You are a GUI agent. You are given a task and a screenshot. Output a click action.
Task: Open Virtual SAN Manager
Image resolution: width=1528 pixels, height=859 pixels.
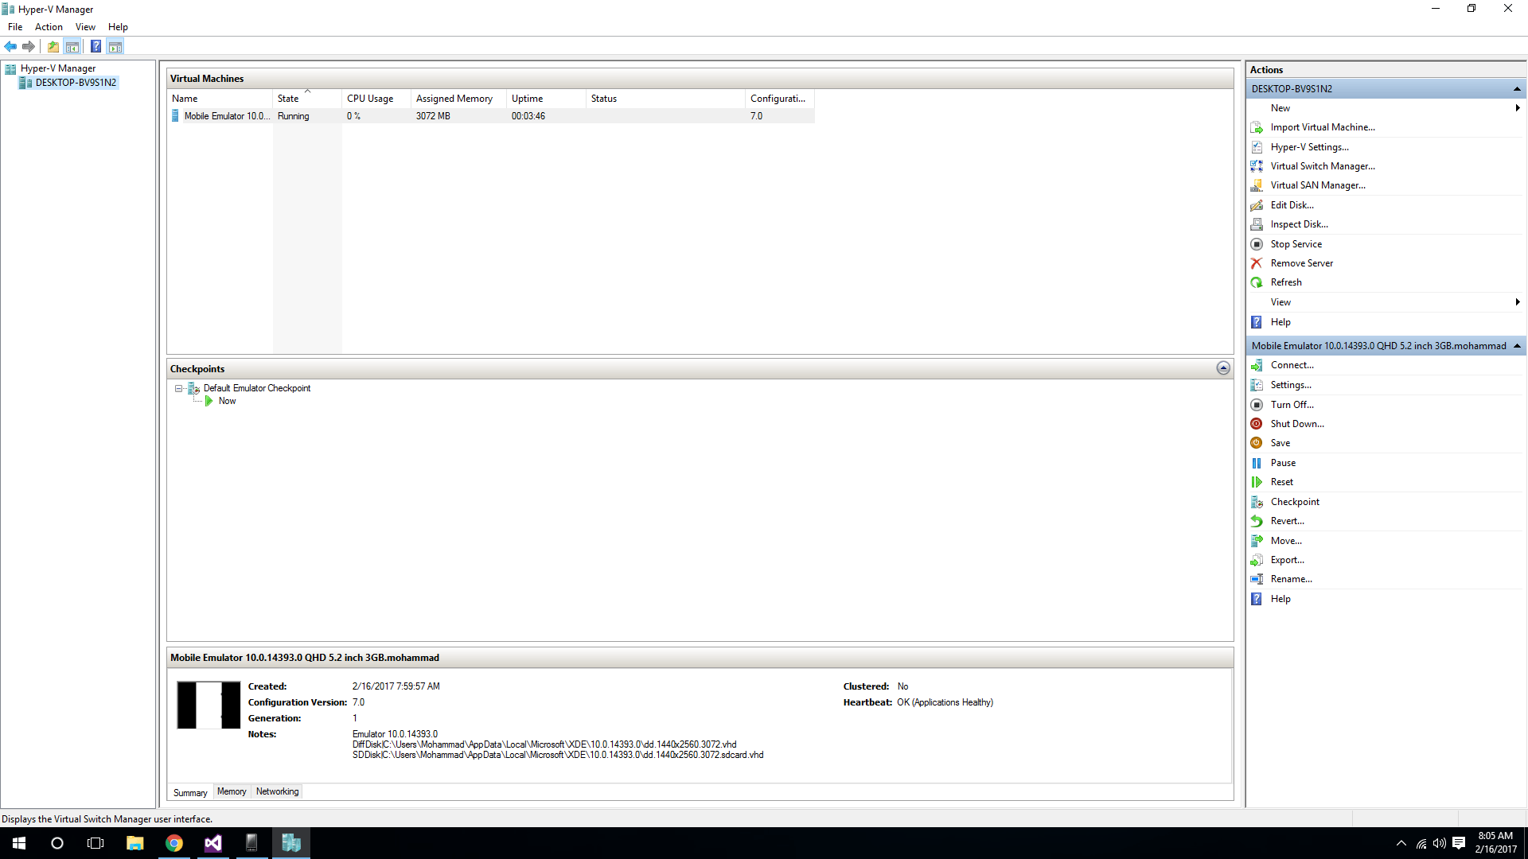click(x=1318, y=185)
